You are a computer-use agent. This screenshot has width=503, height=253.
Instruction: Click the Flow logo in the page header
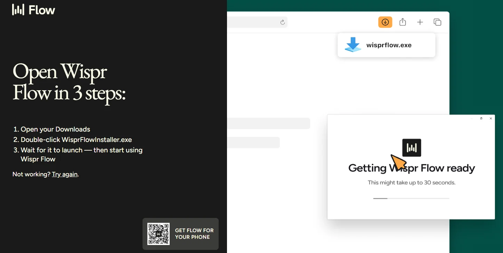(x=34, y=10)
